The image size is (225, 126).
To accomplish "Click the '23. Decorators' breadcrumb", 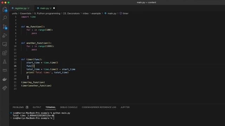I will click(x=71, y=13).
